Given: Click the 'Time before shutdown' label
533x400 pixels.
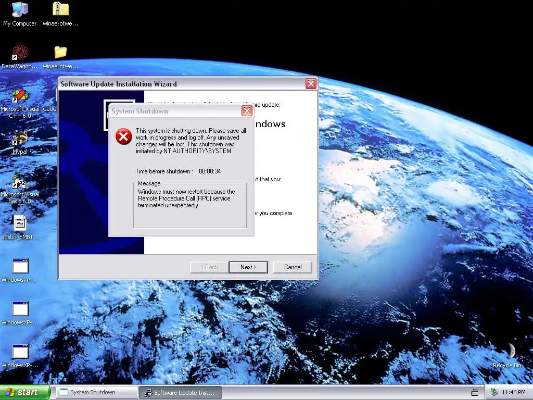Looking at the screenshot, I should (164, 171).
